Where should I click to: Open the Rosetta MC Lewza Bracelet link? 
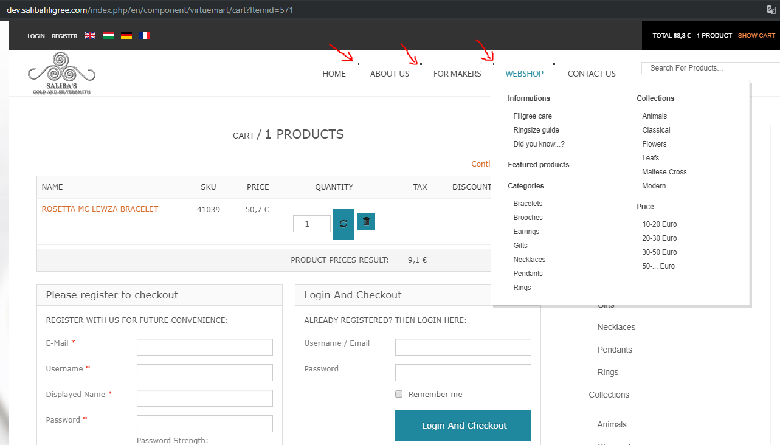pyautogui.click(x=100, y=209)
